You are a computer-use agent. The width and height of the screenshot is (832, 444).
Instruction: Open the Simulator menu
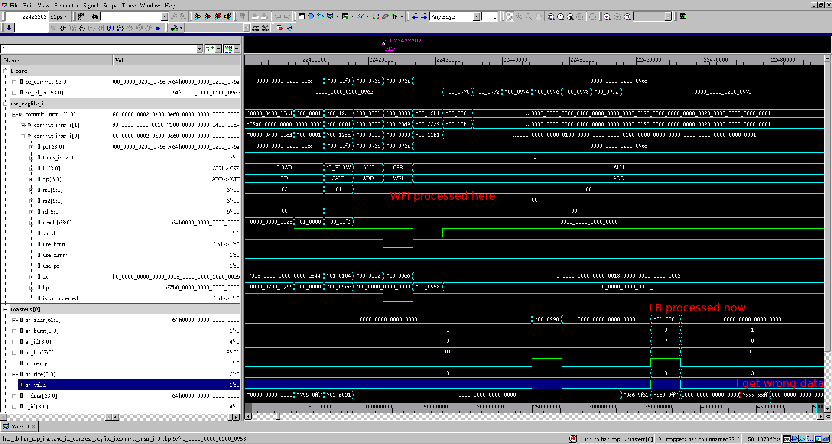66,5
